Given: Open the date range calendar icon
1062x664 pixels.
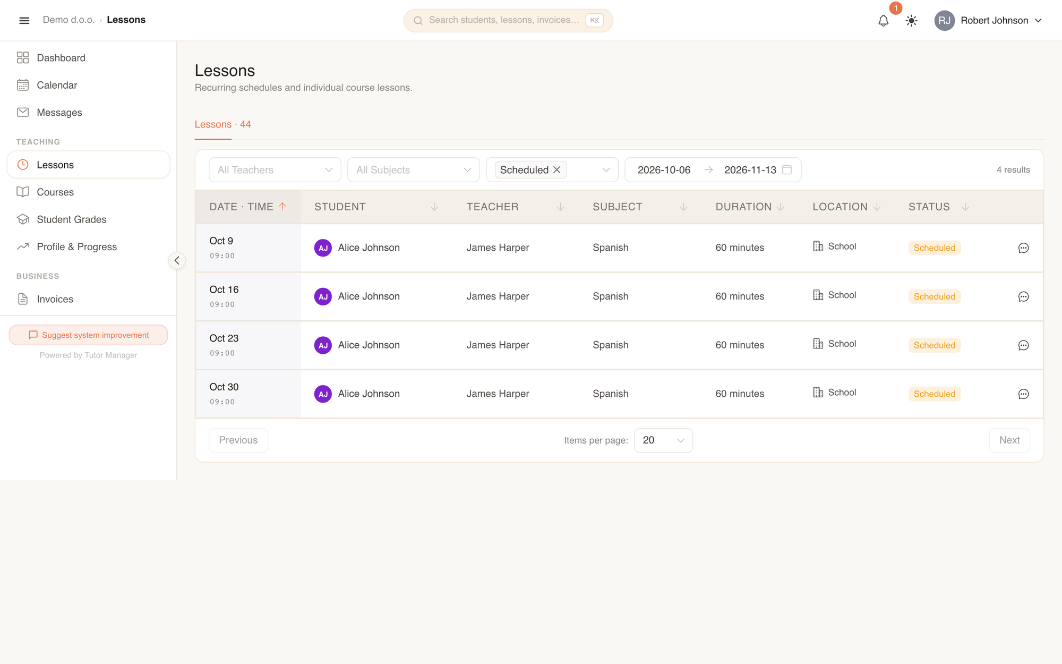Looking at the screenshot, I should pyautogui.click(x=787, y=169).
